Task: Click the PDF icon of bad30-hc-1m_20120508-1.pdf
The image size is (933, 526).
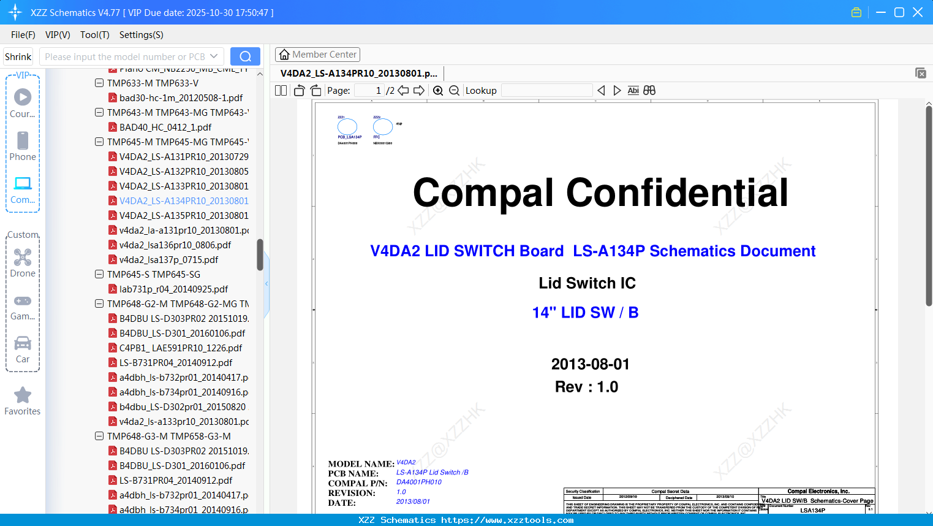Action: (113, 97)
